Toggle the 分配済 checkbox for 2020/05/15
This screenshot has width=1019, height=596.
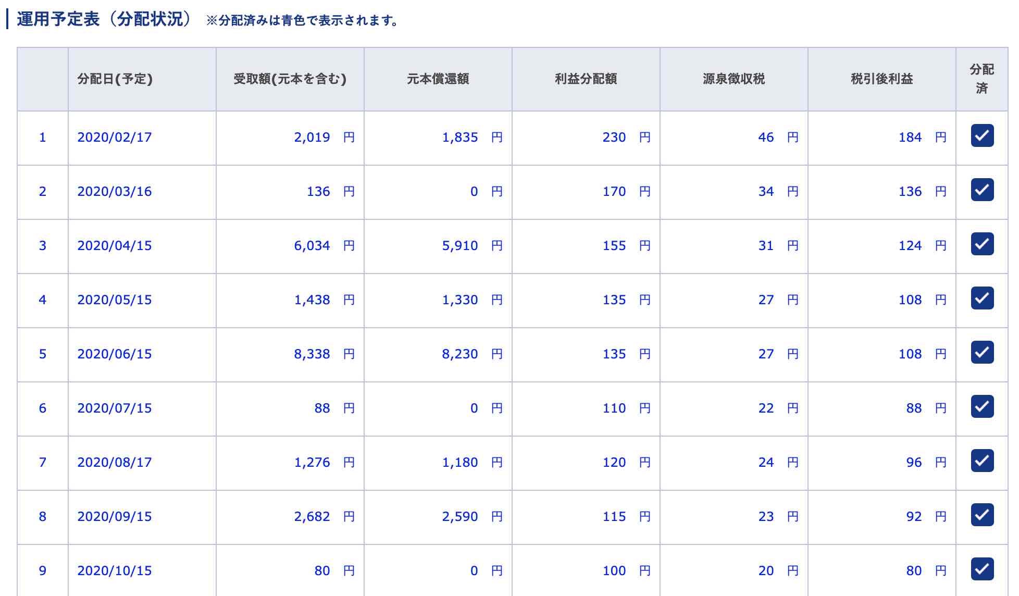(x=982, y=298)
